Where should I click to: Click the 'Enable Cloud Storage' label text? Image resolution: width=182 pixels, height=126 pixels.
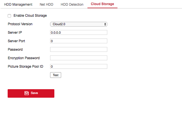click(x=30, y=16)
